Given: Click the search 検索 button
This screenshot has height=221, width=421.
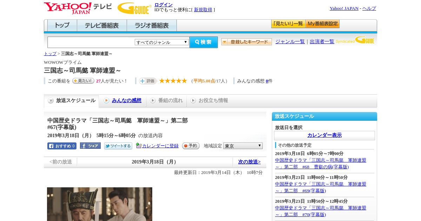Looking at the screenshot, I should point(203,42).
